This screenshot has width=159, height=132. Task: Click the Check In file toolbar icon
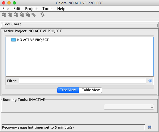click(x=22, y=15)
